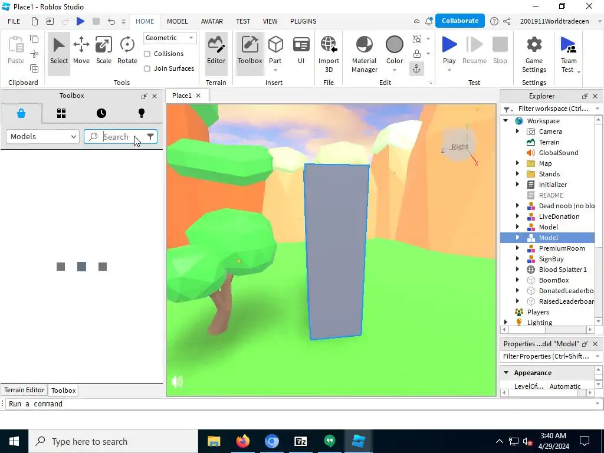Open the FILE menu
Viewport: 604px width, 453px height.
pos(14,21)
